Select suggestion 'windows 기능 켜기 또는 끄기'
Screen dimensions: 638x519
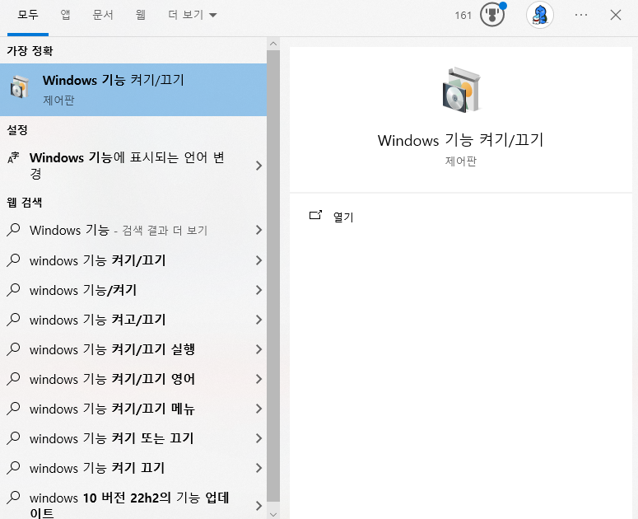tap(133, 438)
